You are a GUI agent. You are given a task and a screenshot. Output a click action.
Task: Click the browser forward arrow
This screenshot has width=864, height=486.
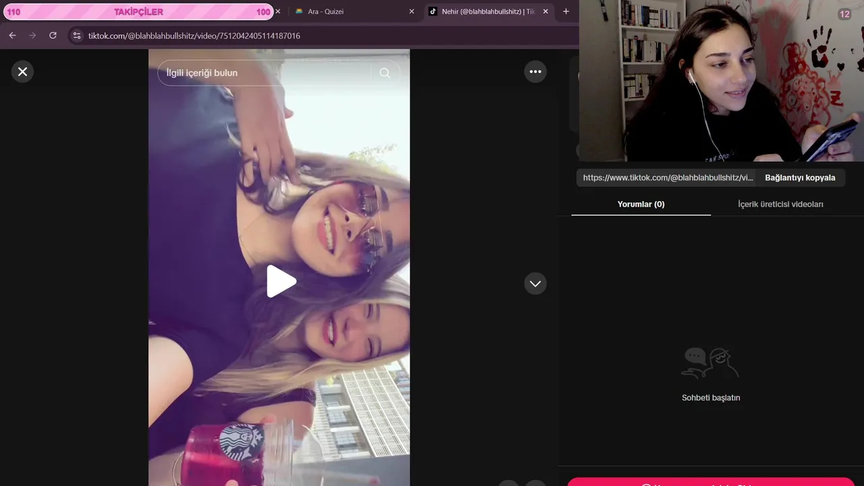coord(32,36)
